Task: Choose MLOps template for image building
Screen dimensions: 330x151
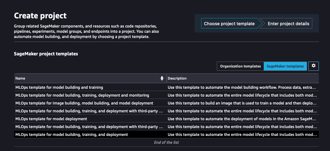Action: pos(84,103)
